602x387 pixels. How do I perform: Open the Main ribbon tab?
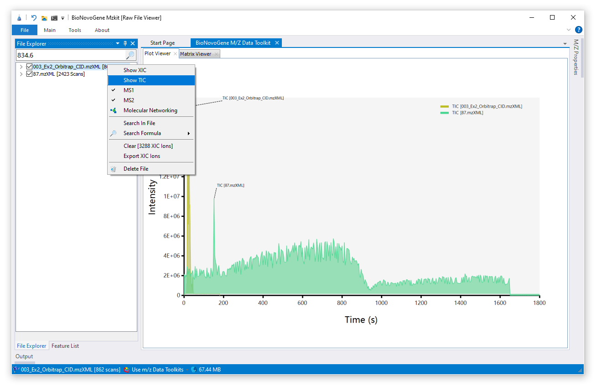[50, 30]
